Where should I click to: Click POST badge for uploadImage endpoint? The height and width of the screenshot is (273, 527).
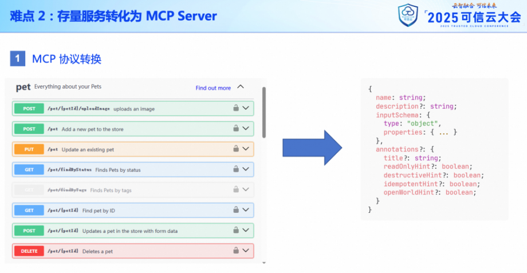[x=29, y=109]
